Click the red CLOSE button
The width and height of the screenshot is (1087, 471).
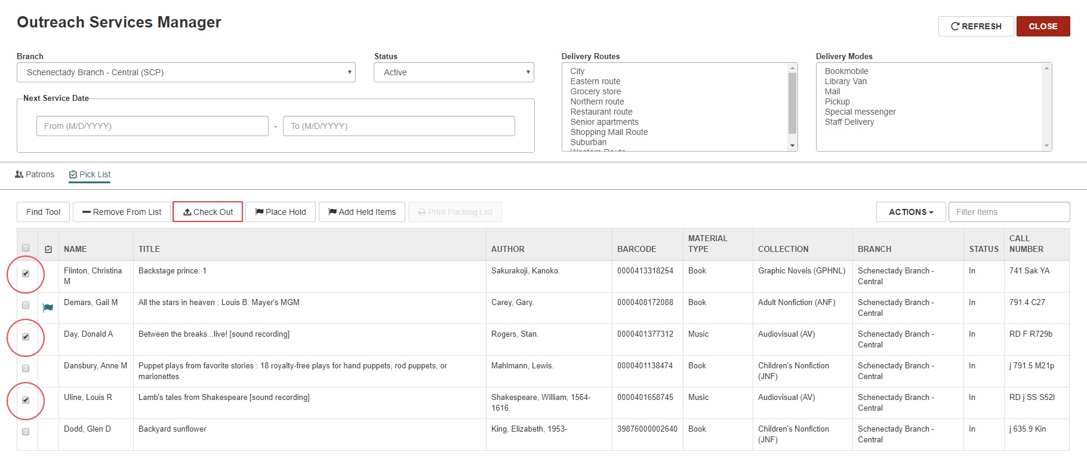(1043, 26)
